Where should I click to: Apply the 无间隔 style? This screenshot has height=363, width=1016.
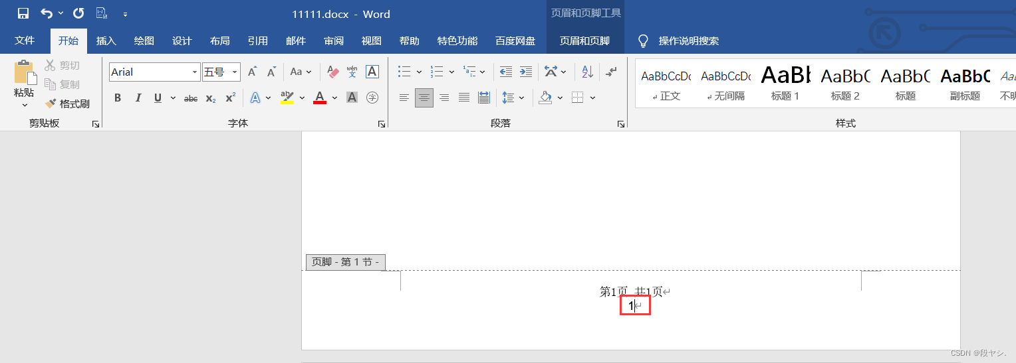click(725, 84)
